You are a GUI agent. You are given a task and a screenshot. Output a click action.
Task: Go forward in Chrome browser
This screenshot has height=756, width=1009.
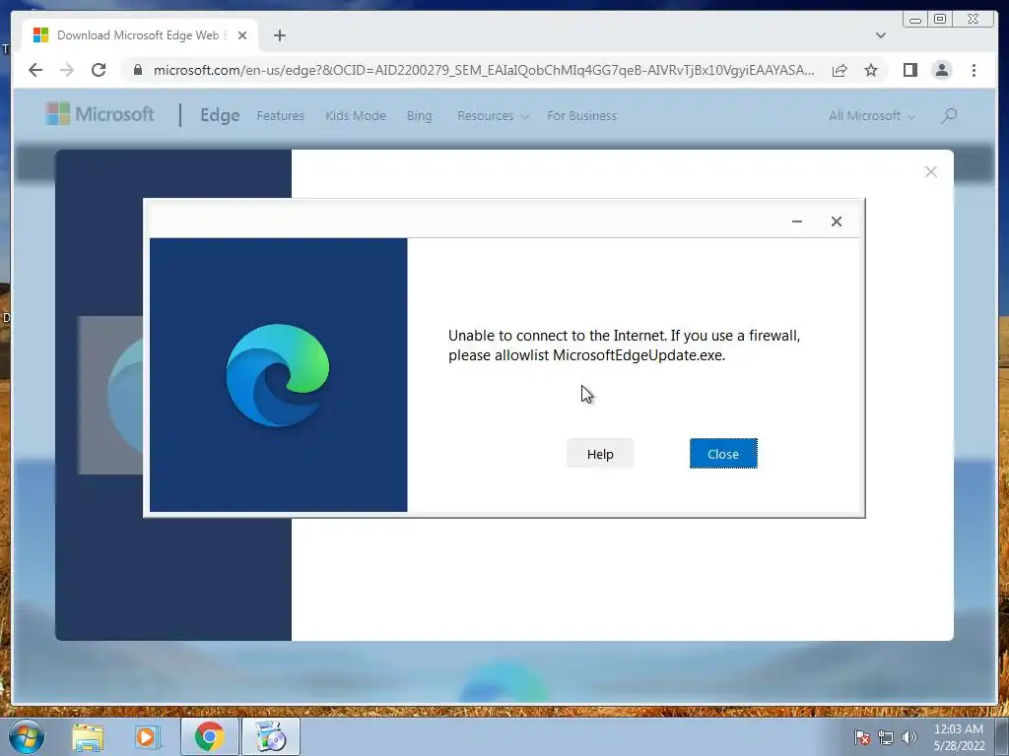pos(67,70)
